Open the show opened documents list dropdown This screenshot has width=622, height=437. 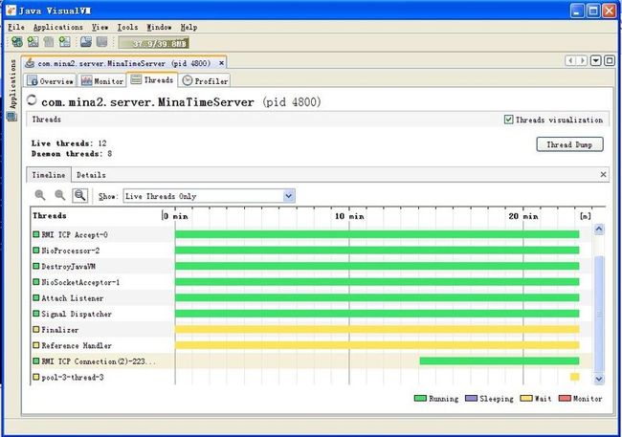[596, 60]
